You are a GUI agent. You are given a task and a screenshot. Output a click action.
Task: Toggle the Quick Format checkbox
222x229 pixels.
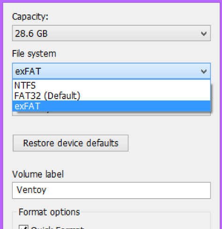[x=23, y=227]
